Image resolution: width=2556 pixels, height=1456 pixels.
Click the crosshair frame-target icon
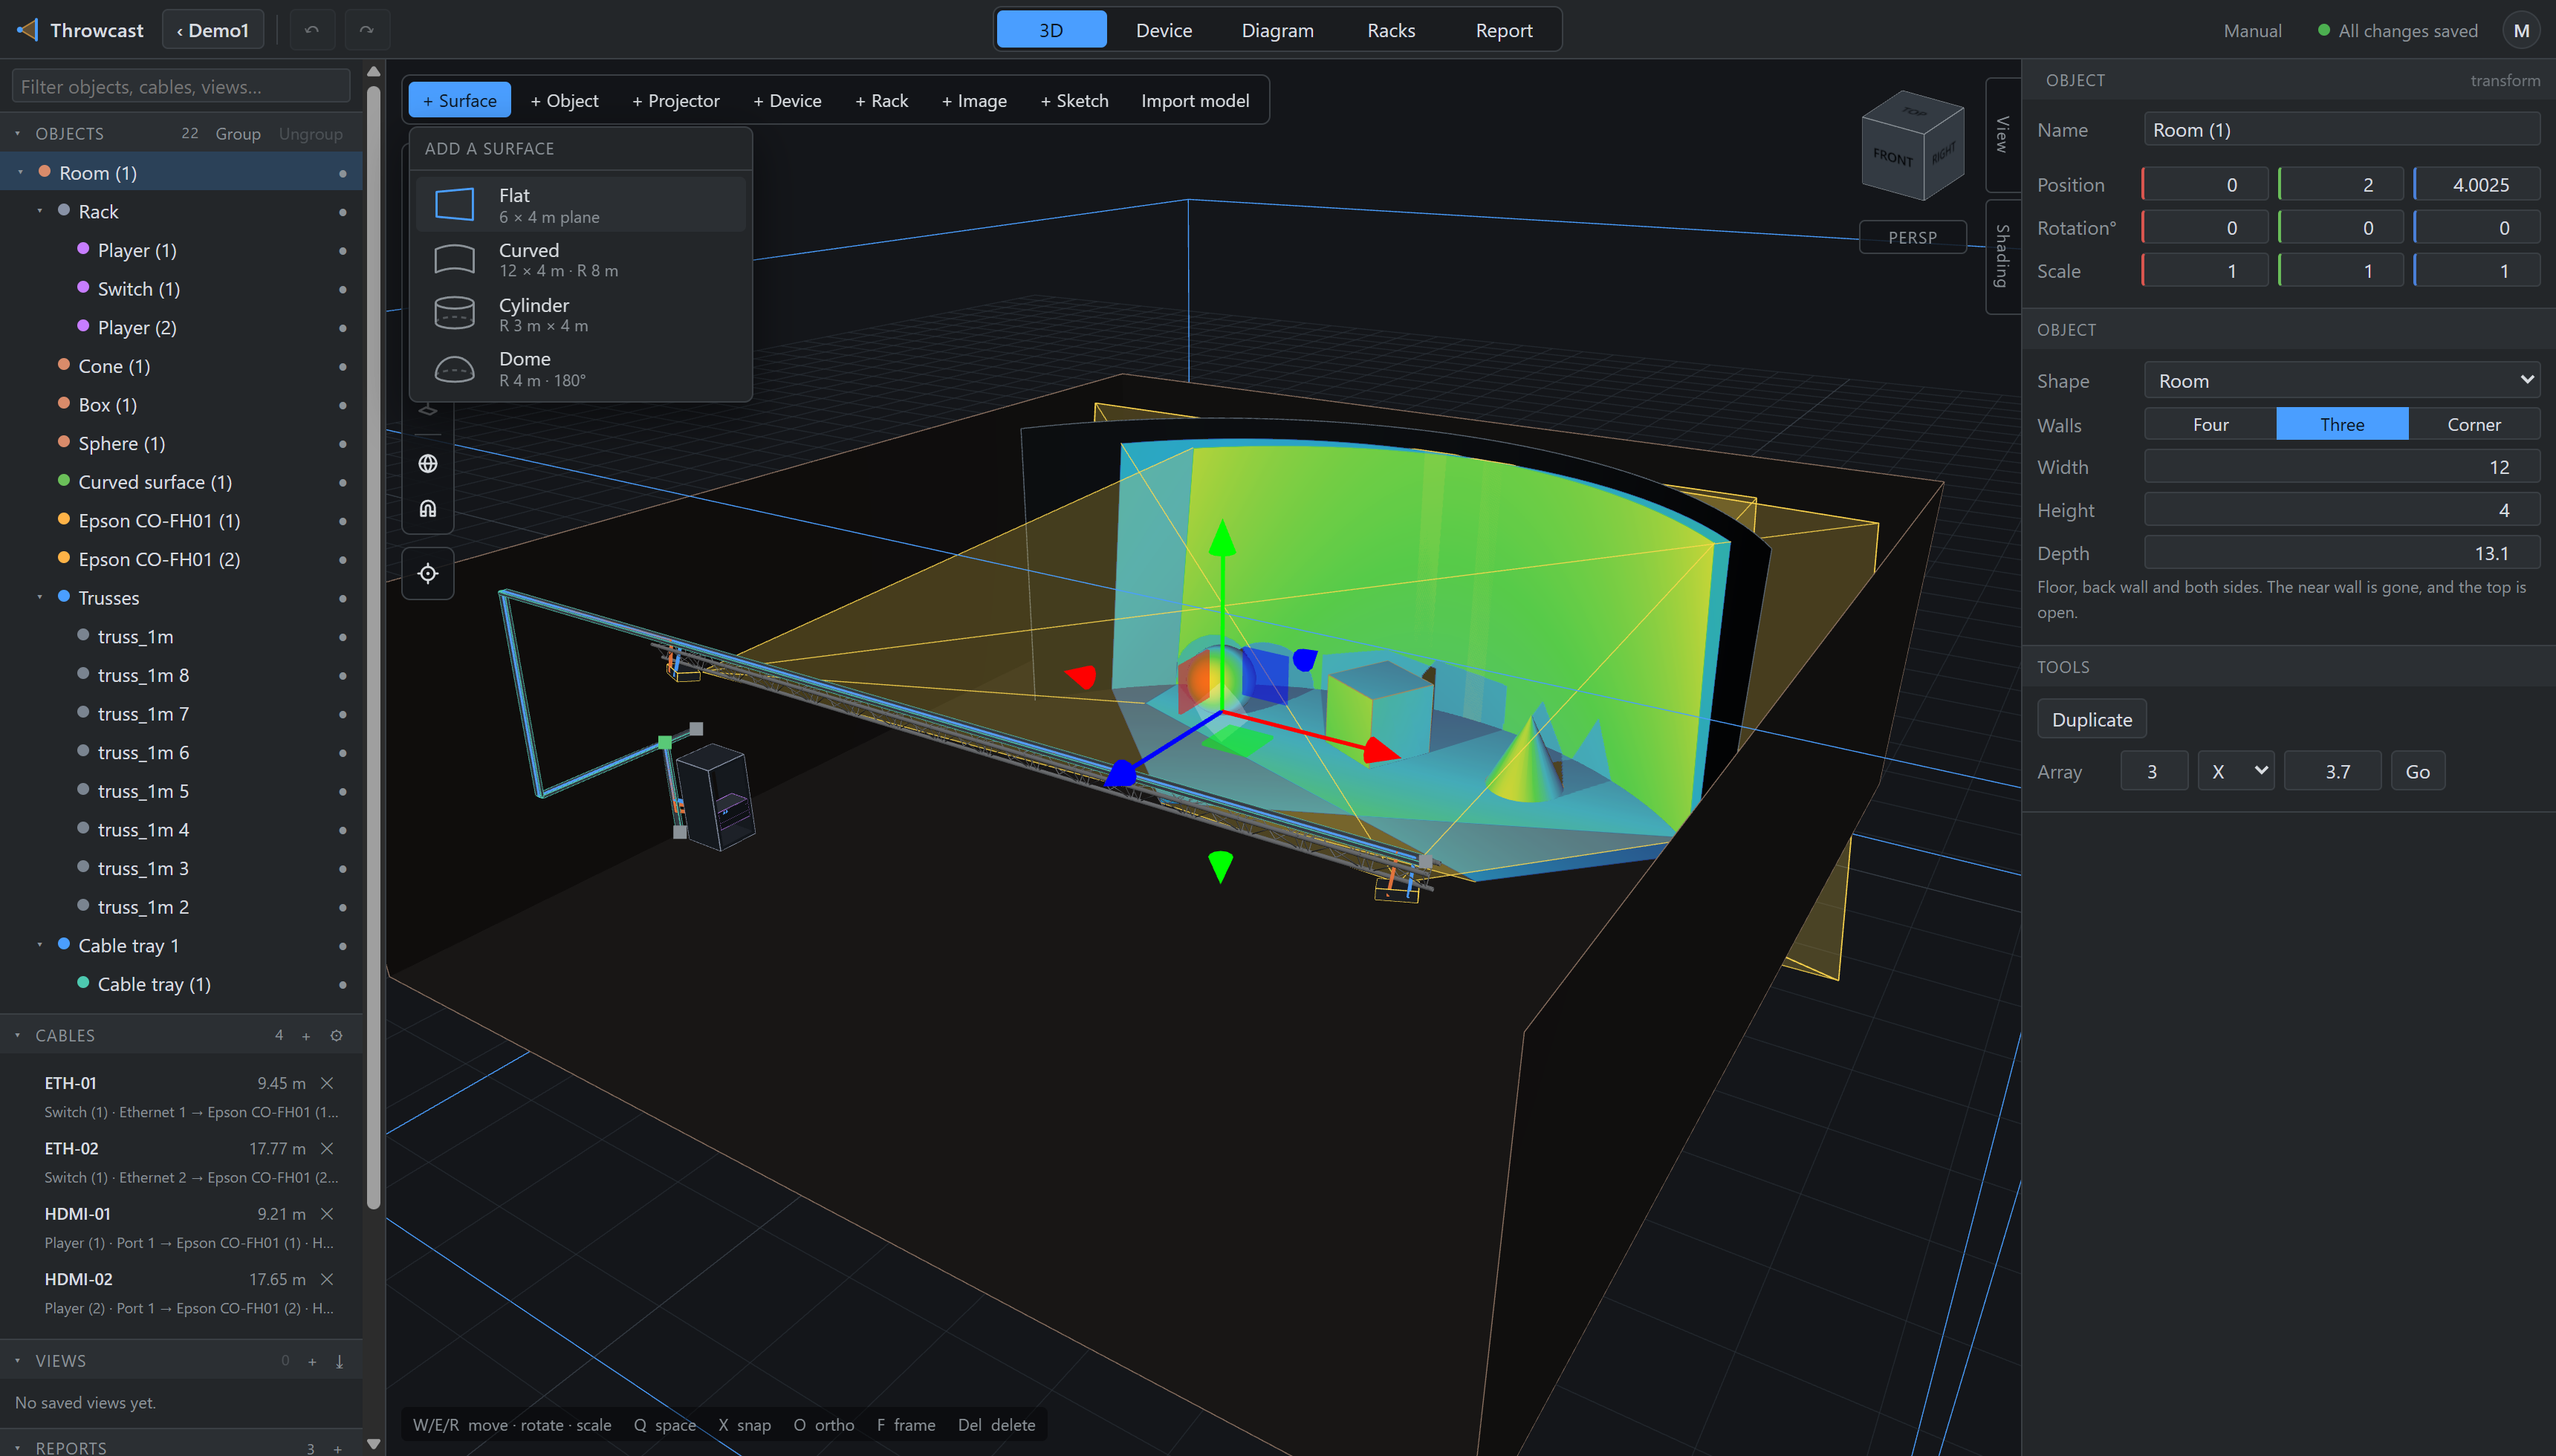coord(428,574)
